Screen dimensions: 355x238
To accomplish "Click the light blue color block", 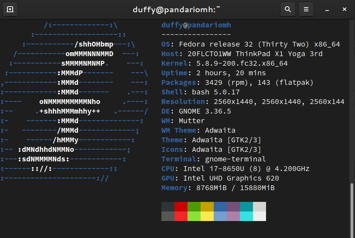I will (x=220, y=216).
